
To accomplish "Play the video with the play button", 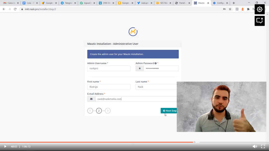I will 5,147.
